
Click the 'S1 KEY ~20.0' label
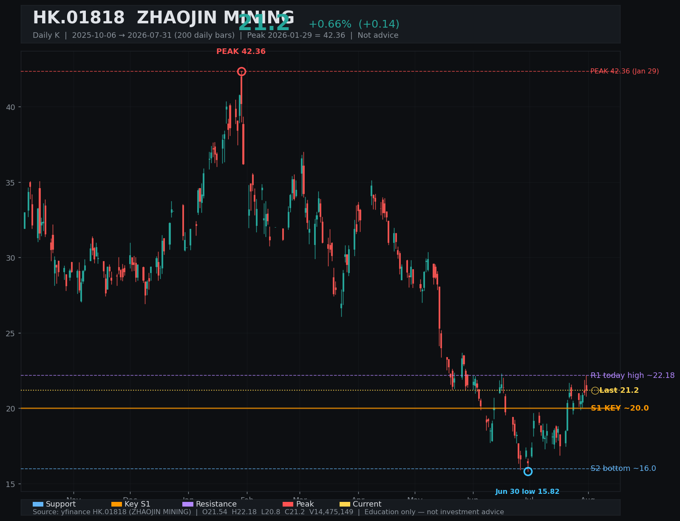pyautogui.click(x=620, y=408)
